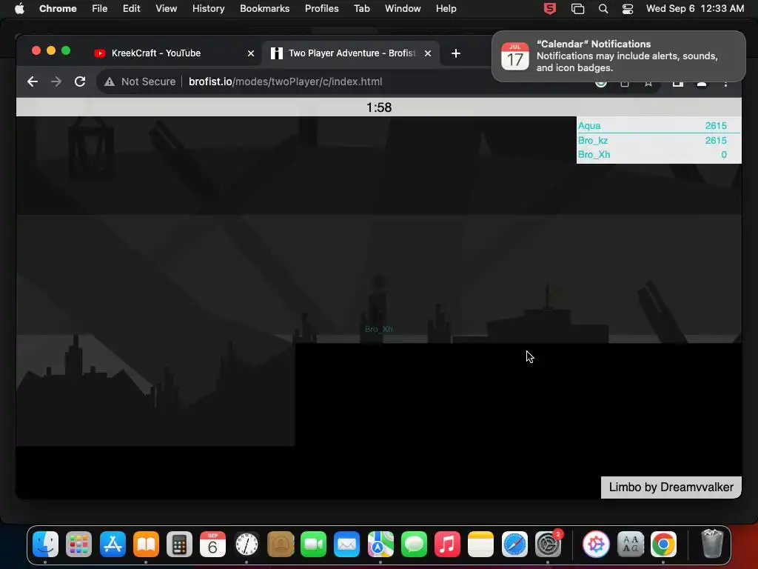Open the Trash in the Dock
The image size is (758, 569).
tap(712, 545)
